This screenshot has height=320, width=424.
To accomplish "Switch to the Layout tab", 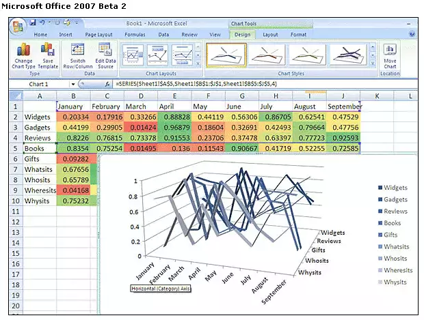I will 270,34.
